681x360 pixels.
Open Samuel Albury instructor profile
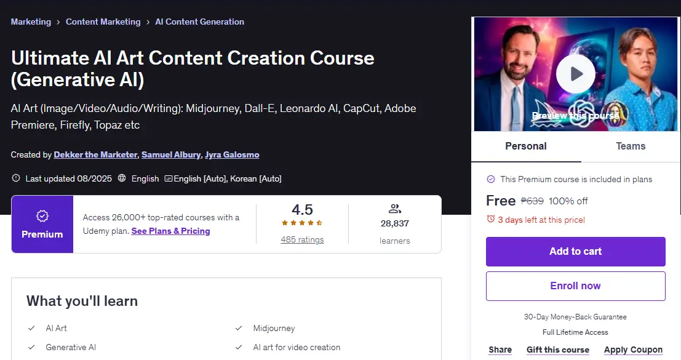tap(170, 154)
